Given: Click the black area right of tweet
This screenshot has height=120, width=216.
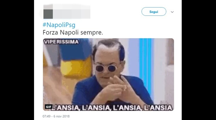Looking at the screenshot, I should coord(199,60).
